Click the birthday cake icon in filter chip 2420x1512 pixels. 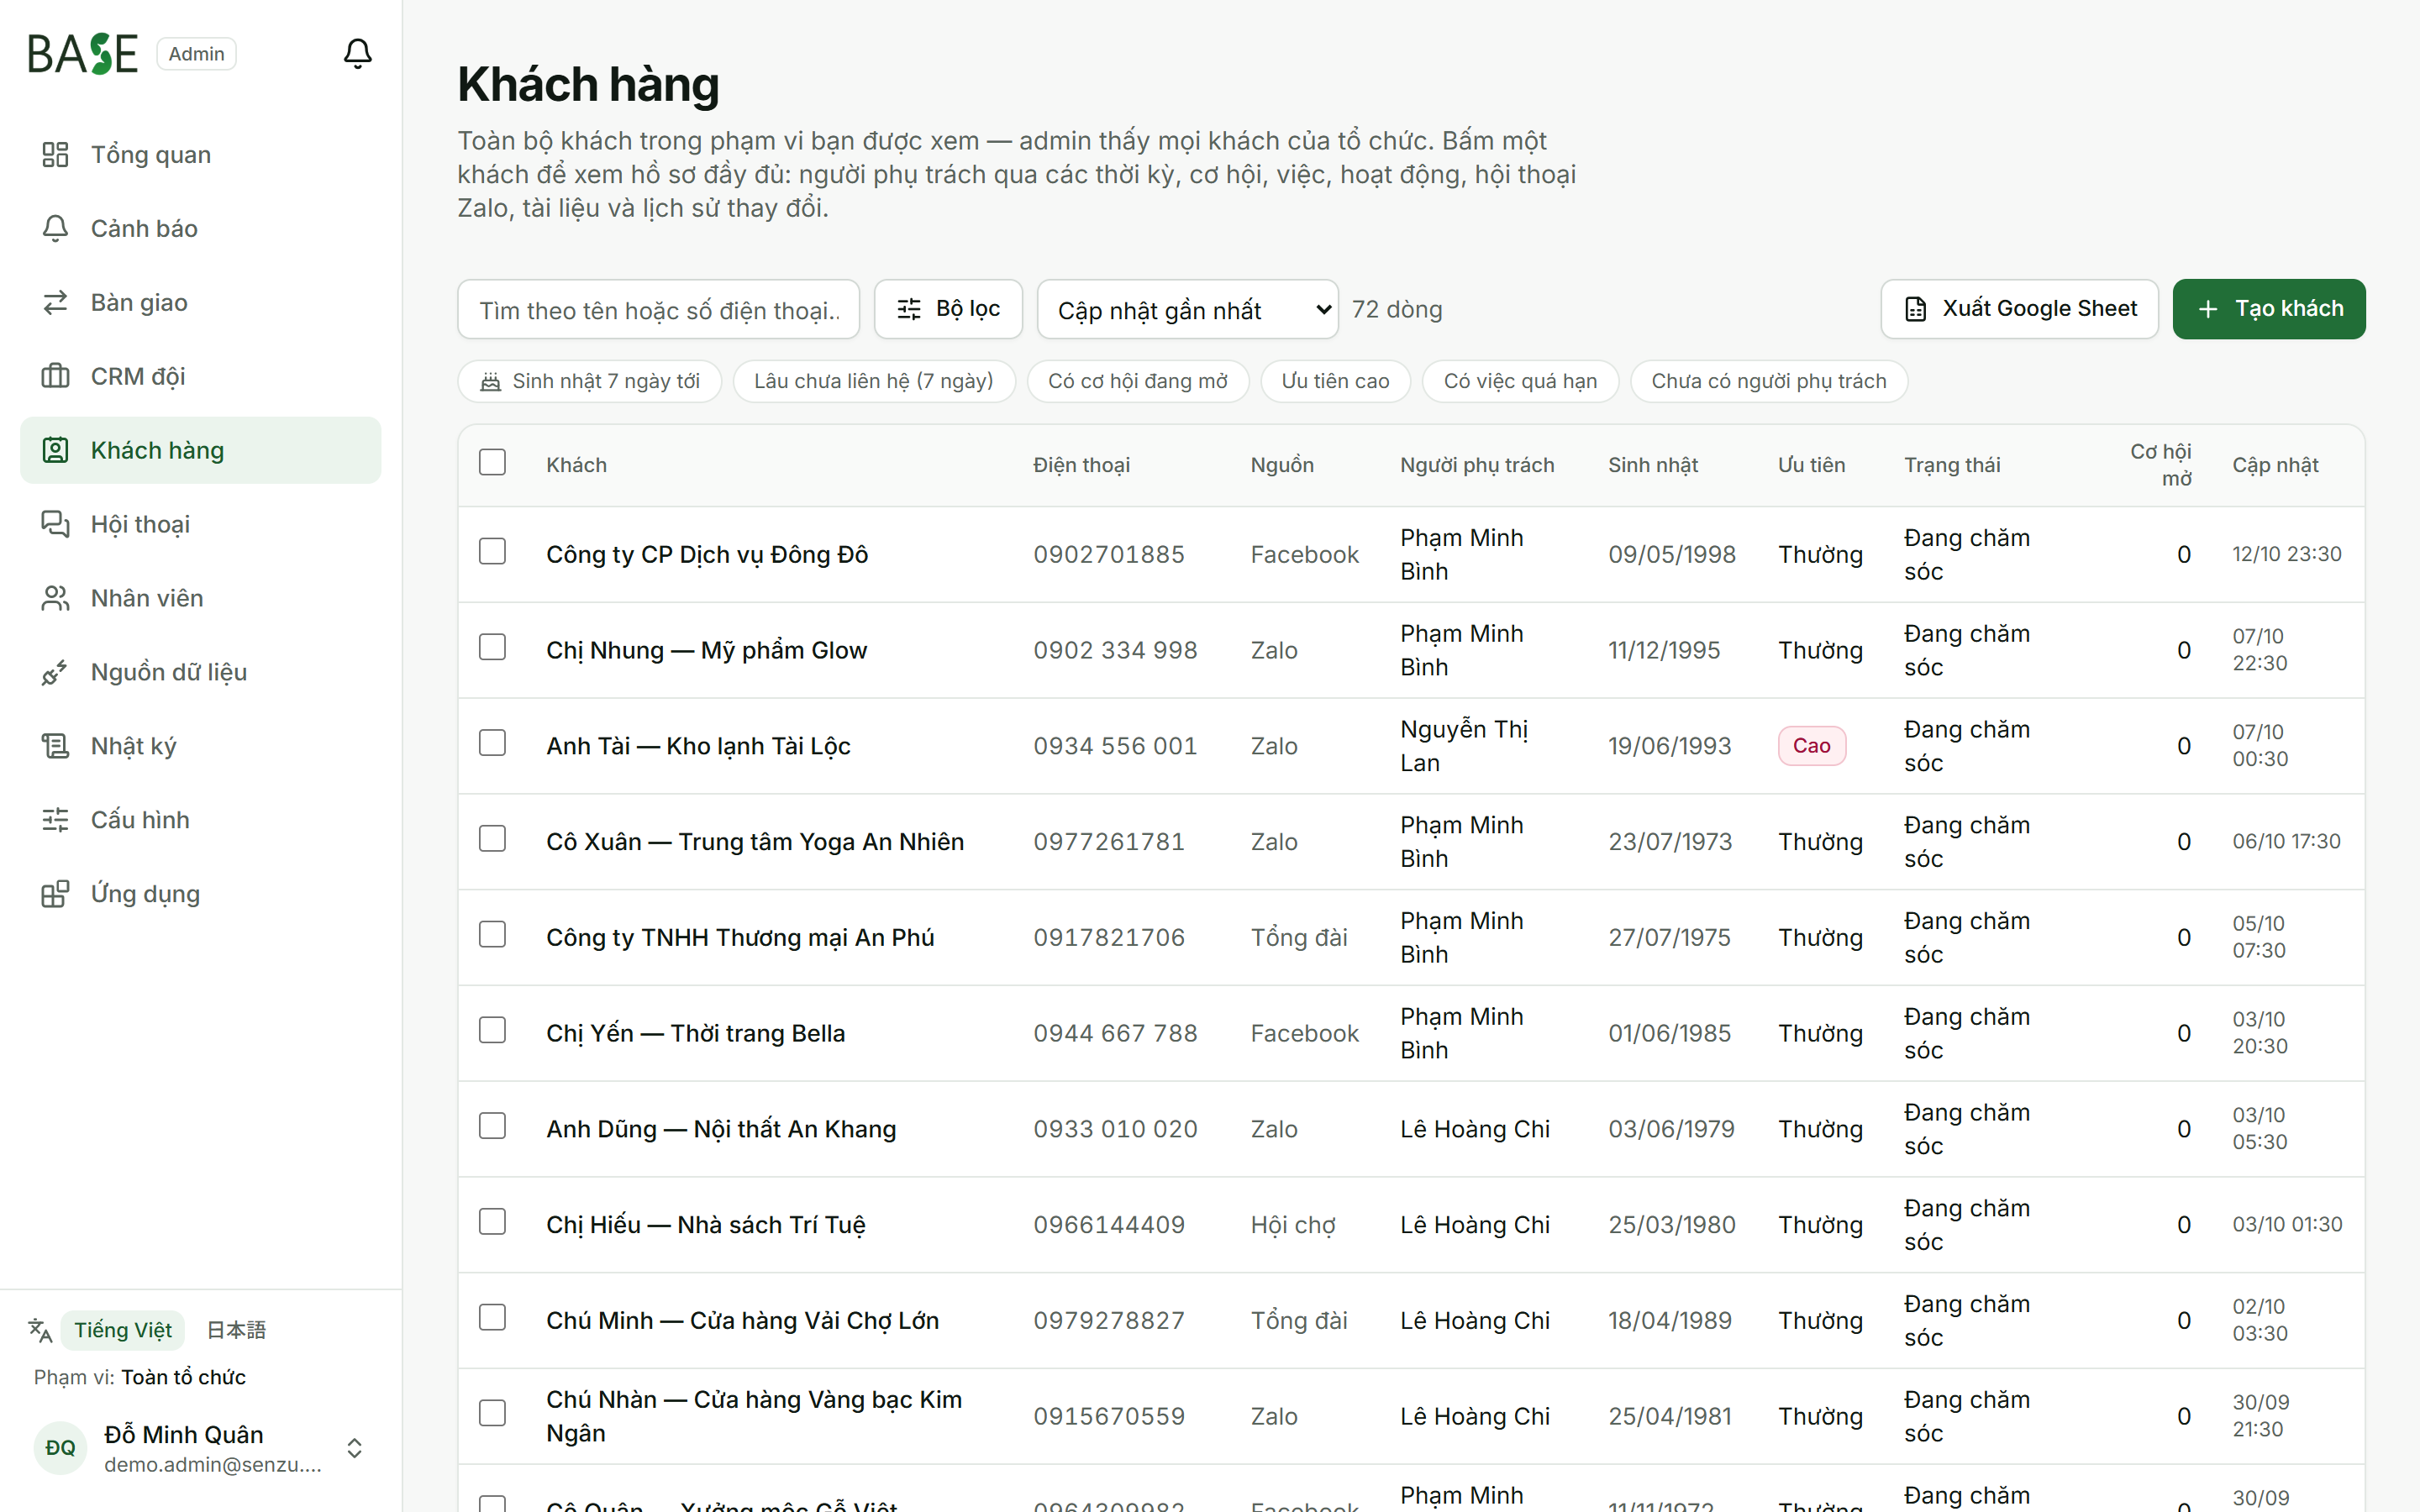(x=490, y=381)
